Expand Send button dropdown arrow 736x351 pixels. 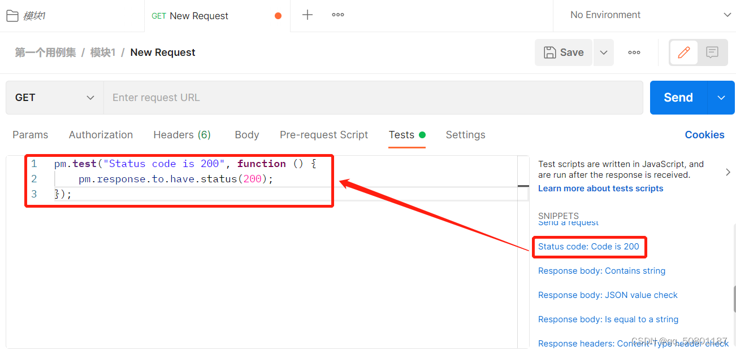(x=721, y=98)
